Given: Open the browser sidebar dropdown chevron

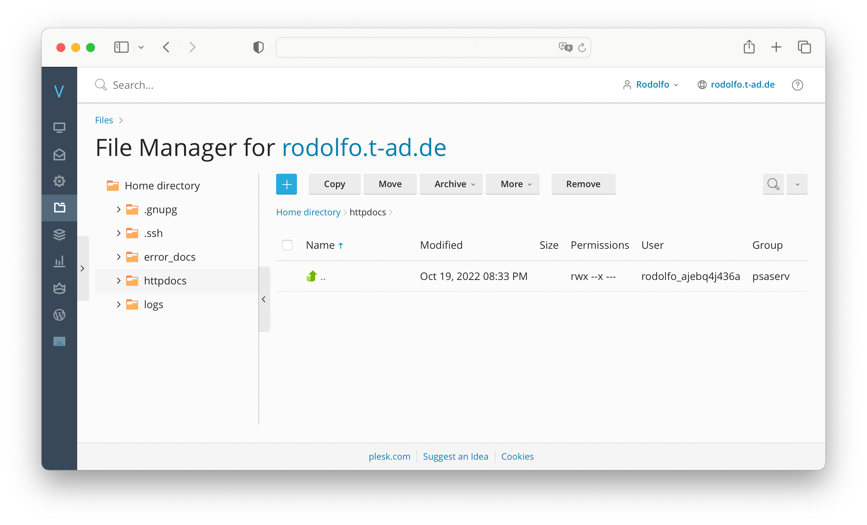Looking at the screenshot, I should [141, 47].
